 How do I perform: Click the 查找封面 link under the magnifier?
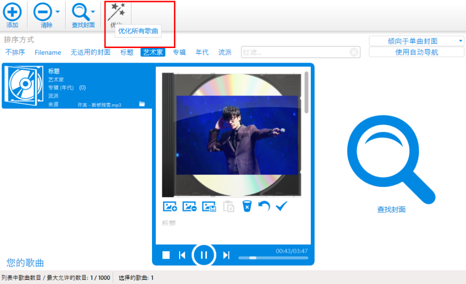[x=391, y=209]
